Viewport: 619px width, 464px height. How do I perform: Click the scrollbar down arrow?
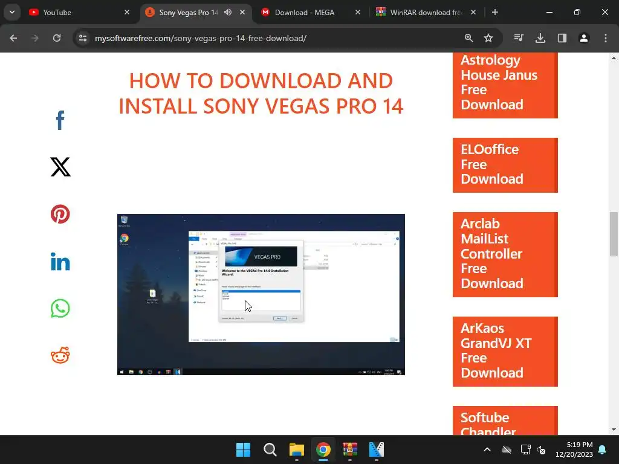pos(614,430)
